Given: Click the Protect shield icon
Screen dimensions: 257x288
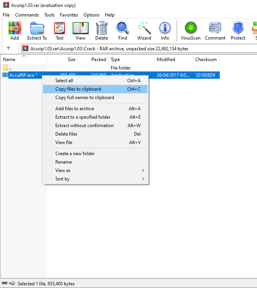Looking at the screenshot, I should pos(238,28).
